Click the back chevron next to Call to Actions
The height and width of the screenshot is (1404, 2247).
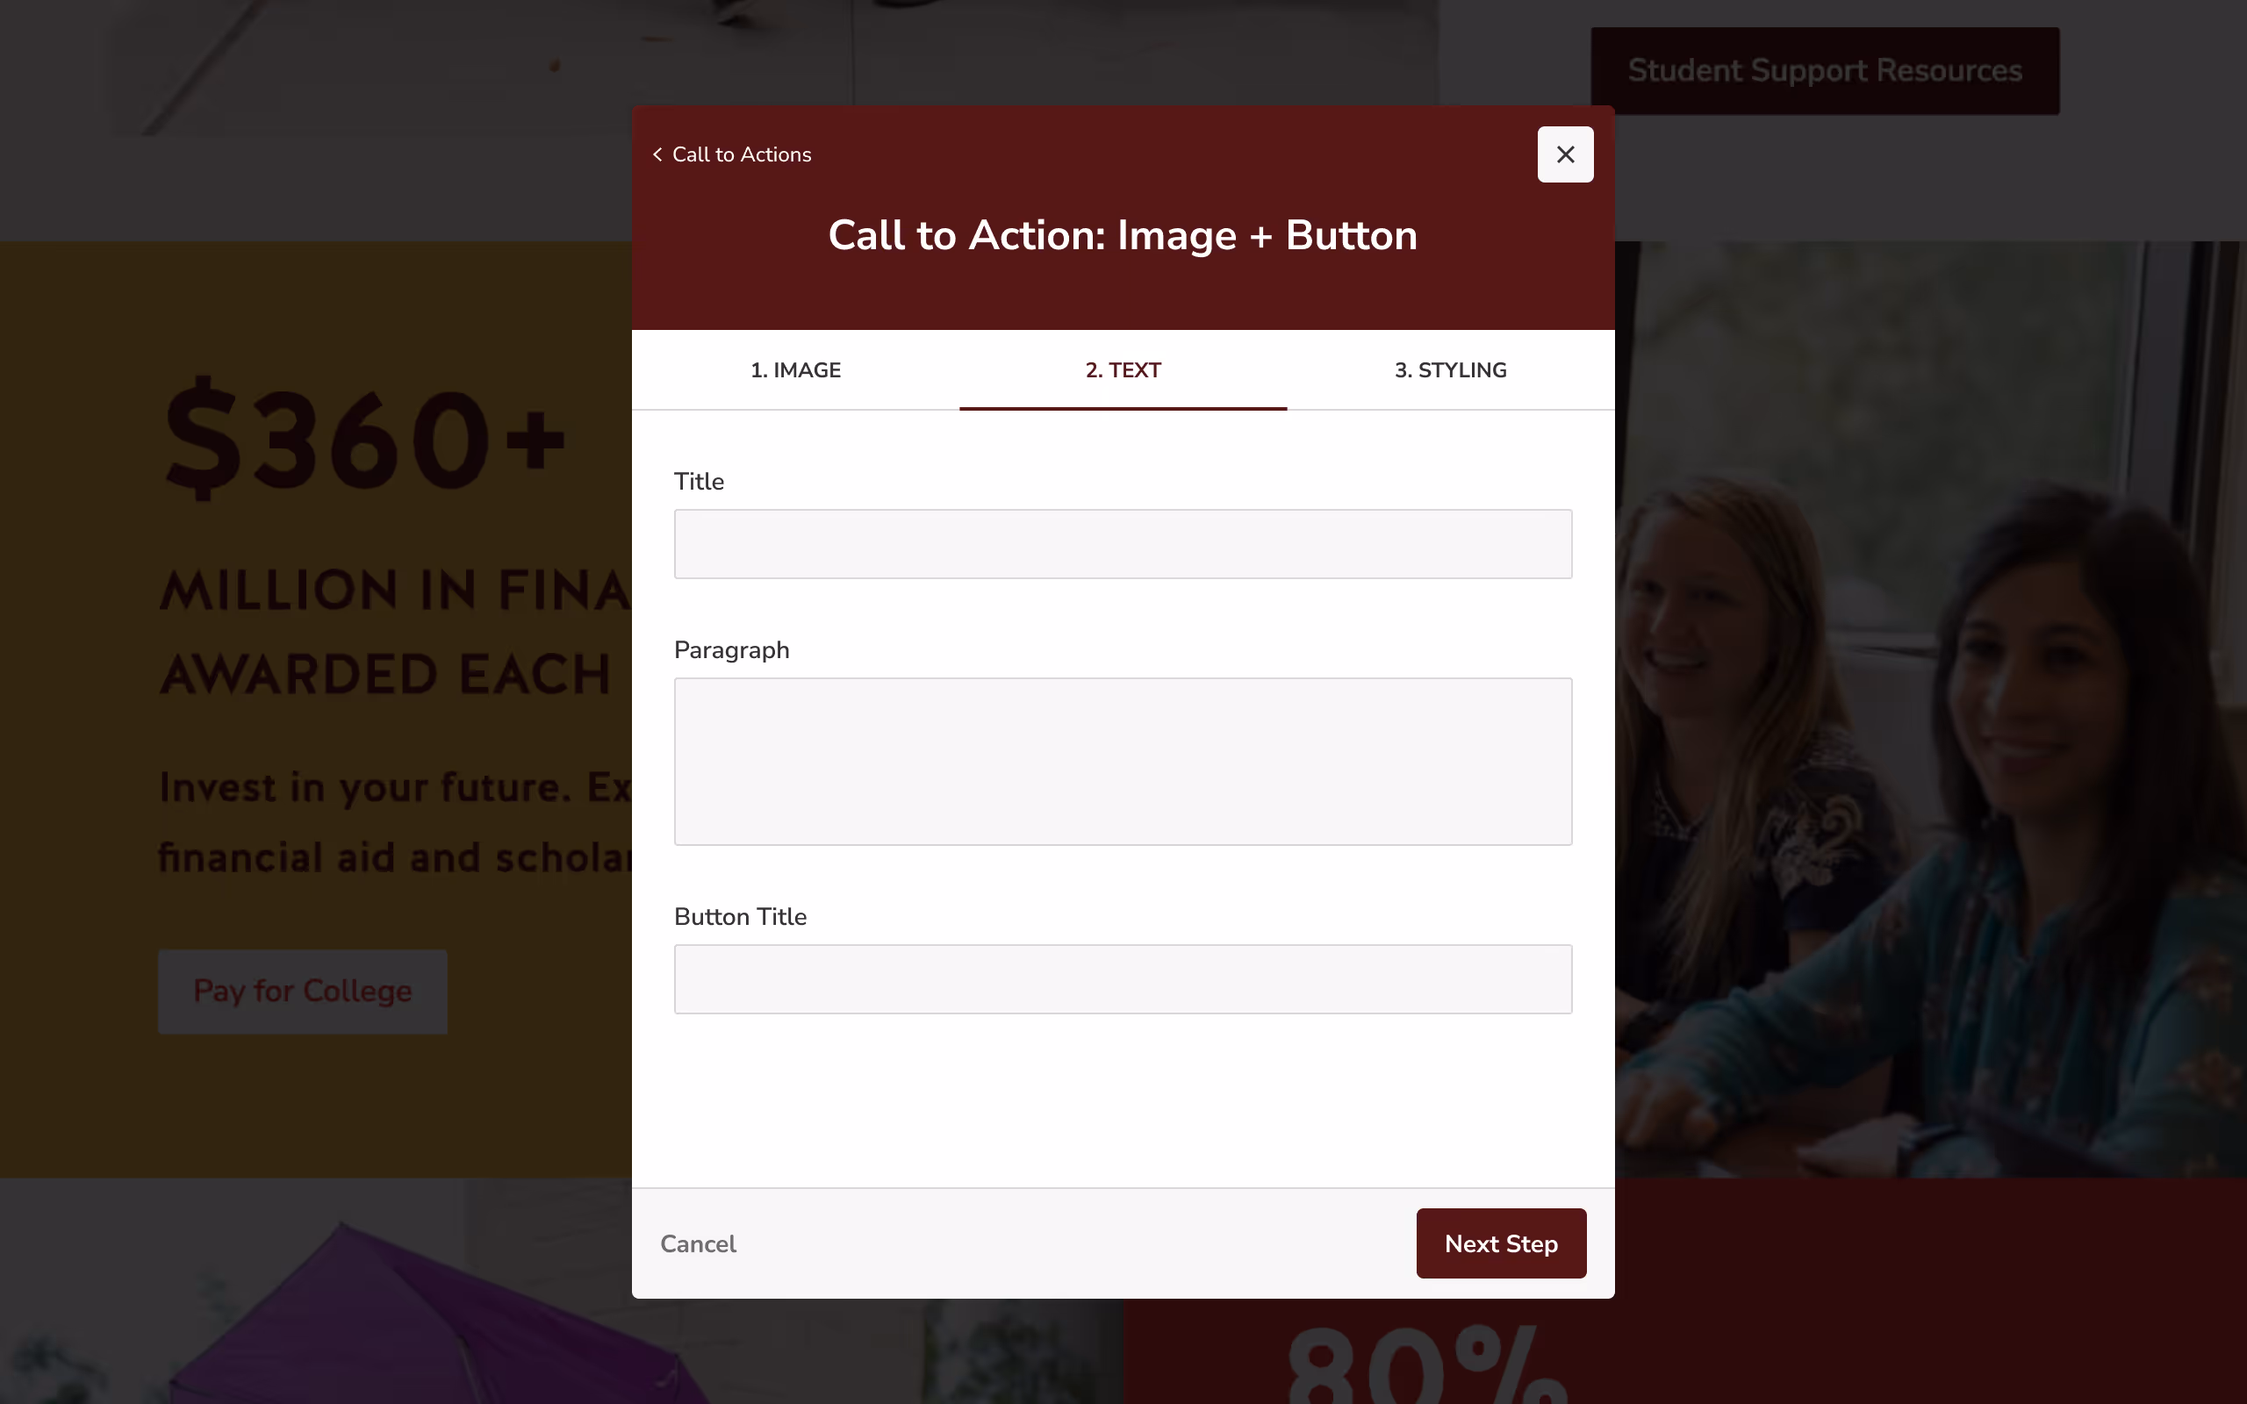(657, 154)
